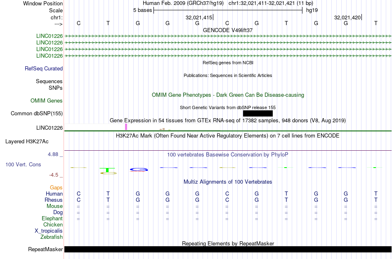The width and height of the screenshot is (392, 259).
Task: Click the 'Human Feb. 2009 (GRCh37/hg19)' position header
Action: click(x=183, y=3)
